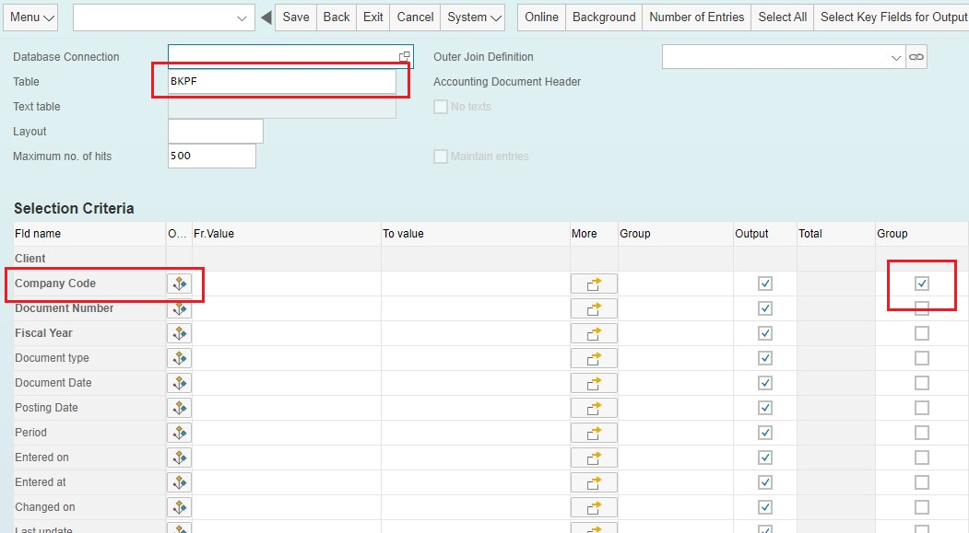Screen dimensions: 969x533
Task: Open multiple selection for Posting Date row
Action: click(x=594, y=408)
